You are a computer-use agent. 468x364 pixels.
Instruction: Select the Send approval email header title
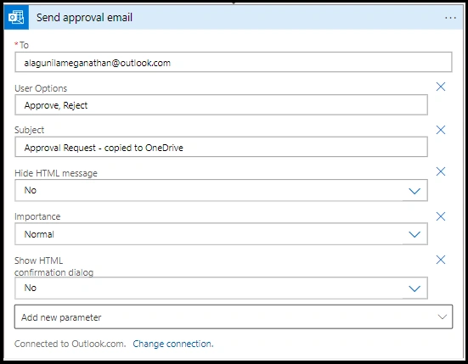(84, 18)
